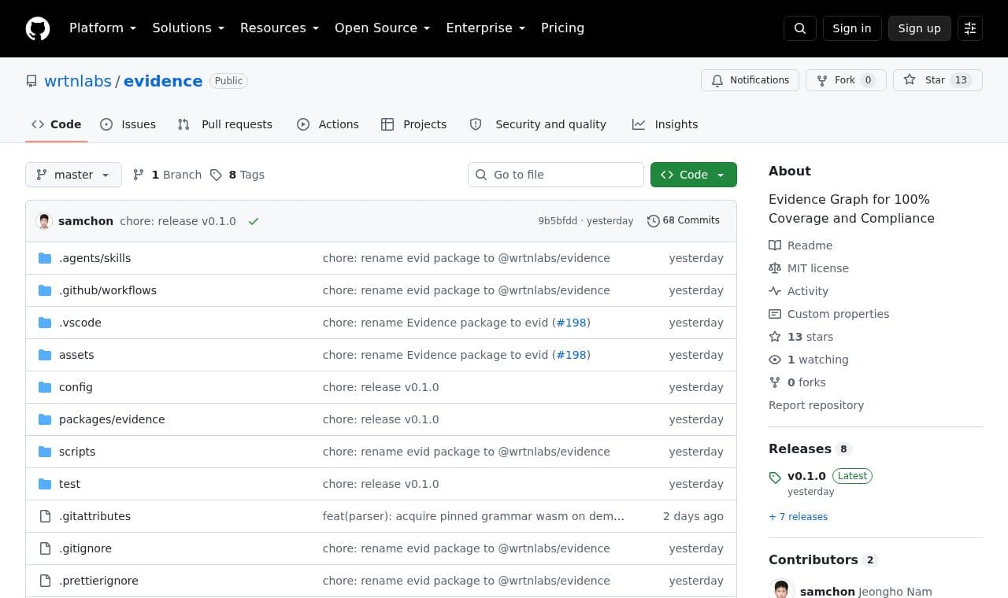Expand the Enterprise menu
The width and height of the screenshot is (1008, 598).
point(485,28)
